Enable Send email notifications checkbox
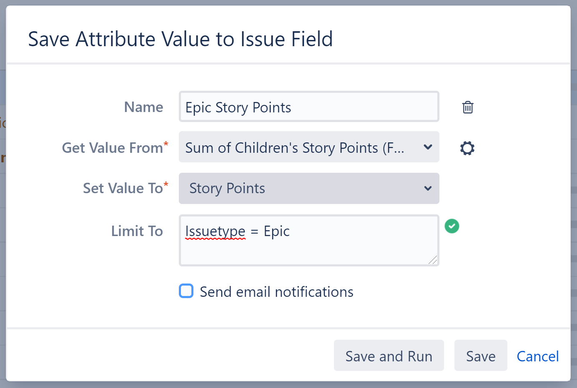Image resolution: width=577 pixels, height=388 pixels. [186, 291]
